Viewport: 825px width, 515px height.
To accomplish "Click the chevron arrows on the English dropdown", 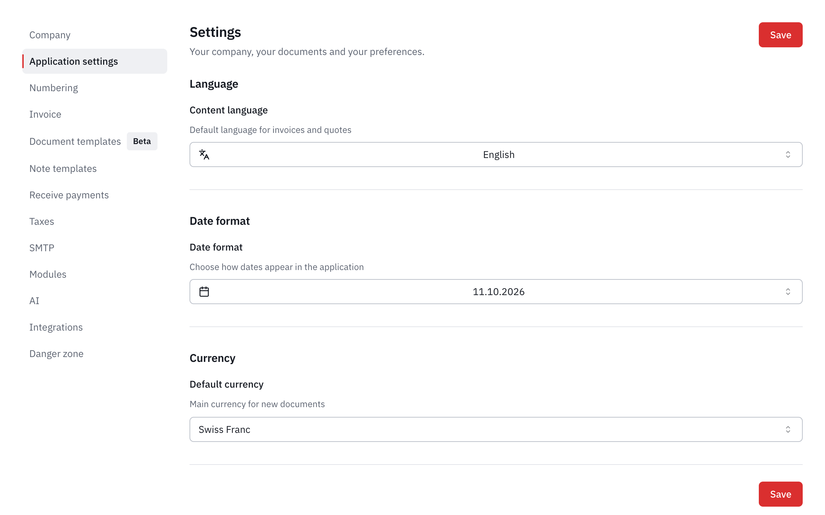I will tap(788, 154).
